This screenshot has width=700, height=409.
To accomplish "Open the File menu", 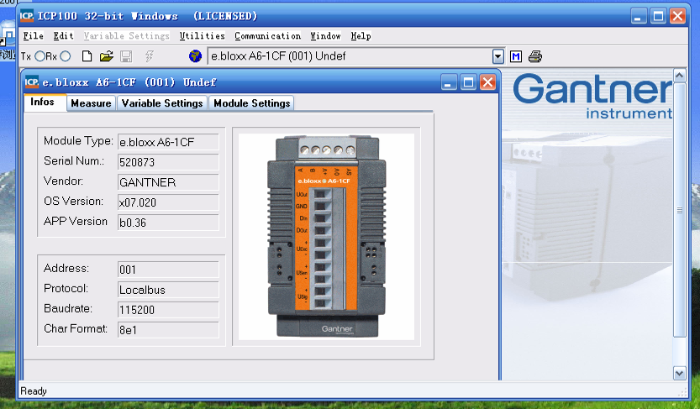I will [x=33, y=35].
